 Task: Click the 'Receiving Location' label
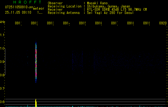pos(65,6)
